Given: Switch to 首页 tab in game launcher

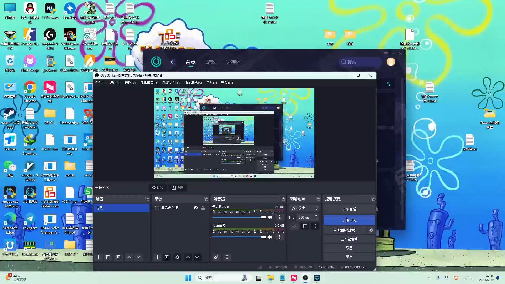Looking at the screenshot, I should (x=190, y=62).
